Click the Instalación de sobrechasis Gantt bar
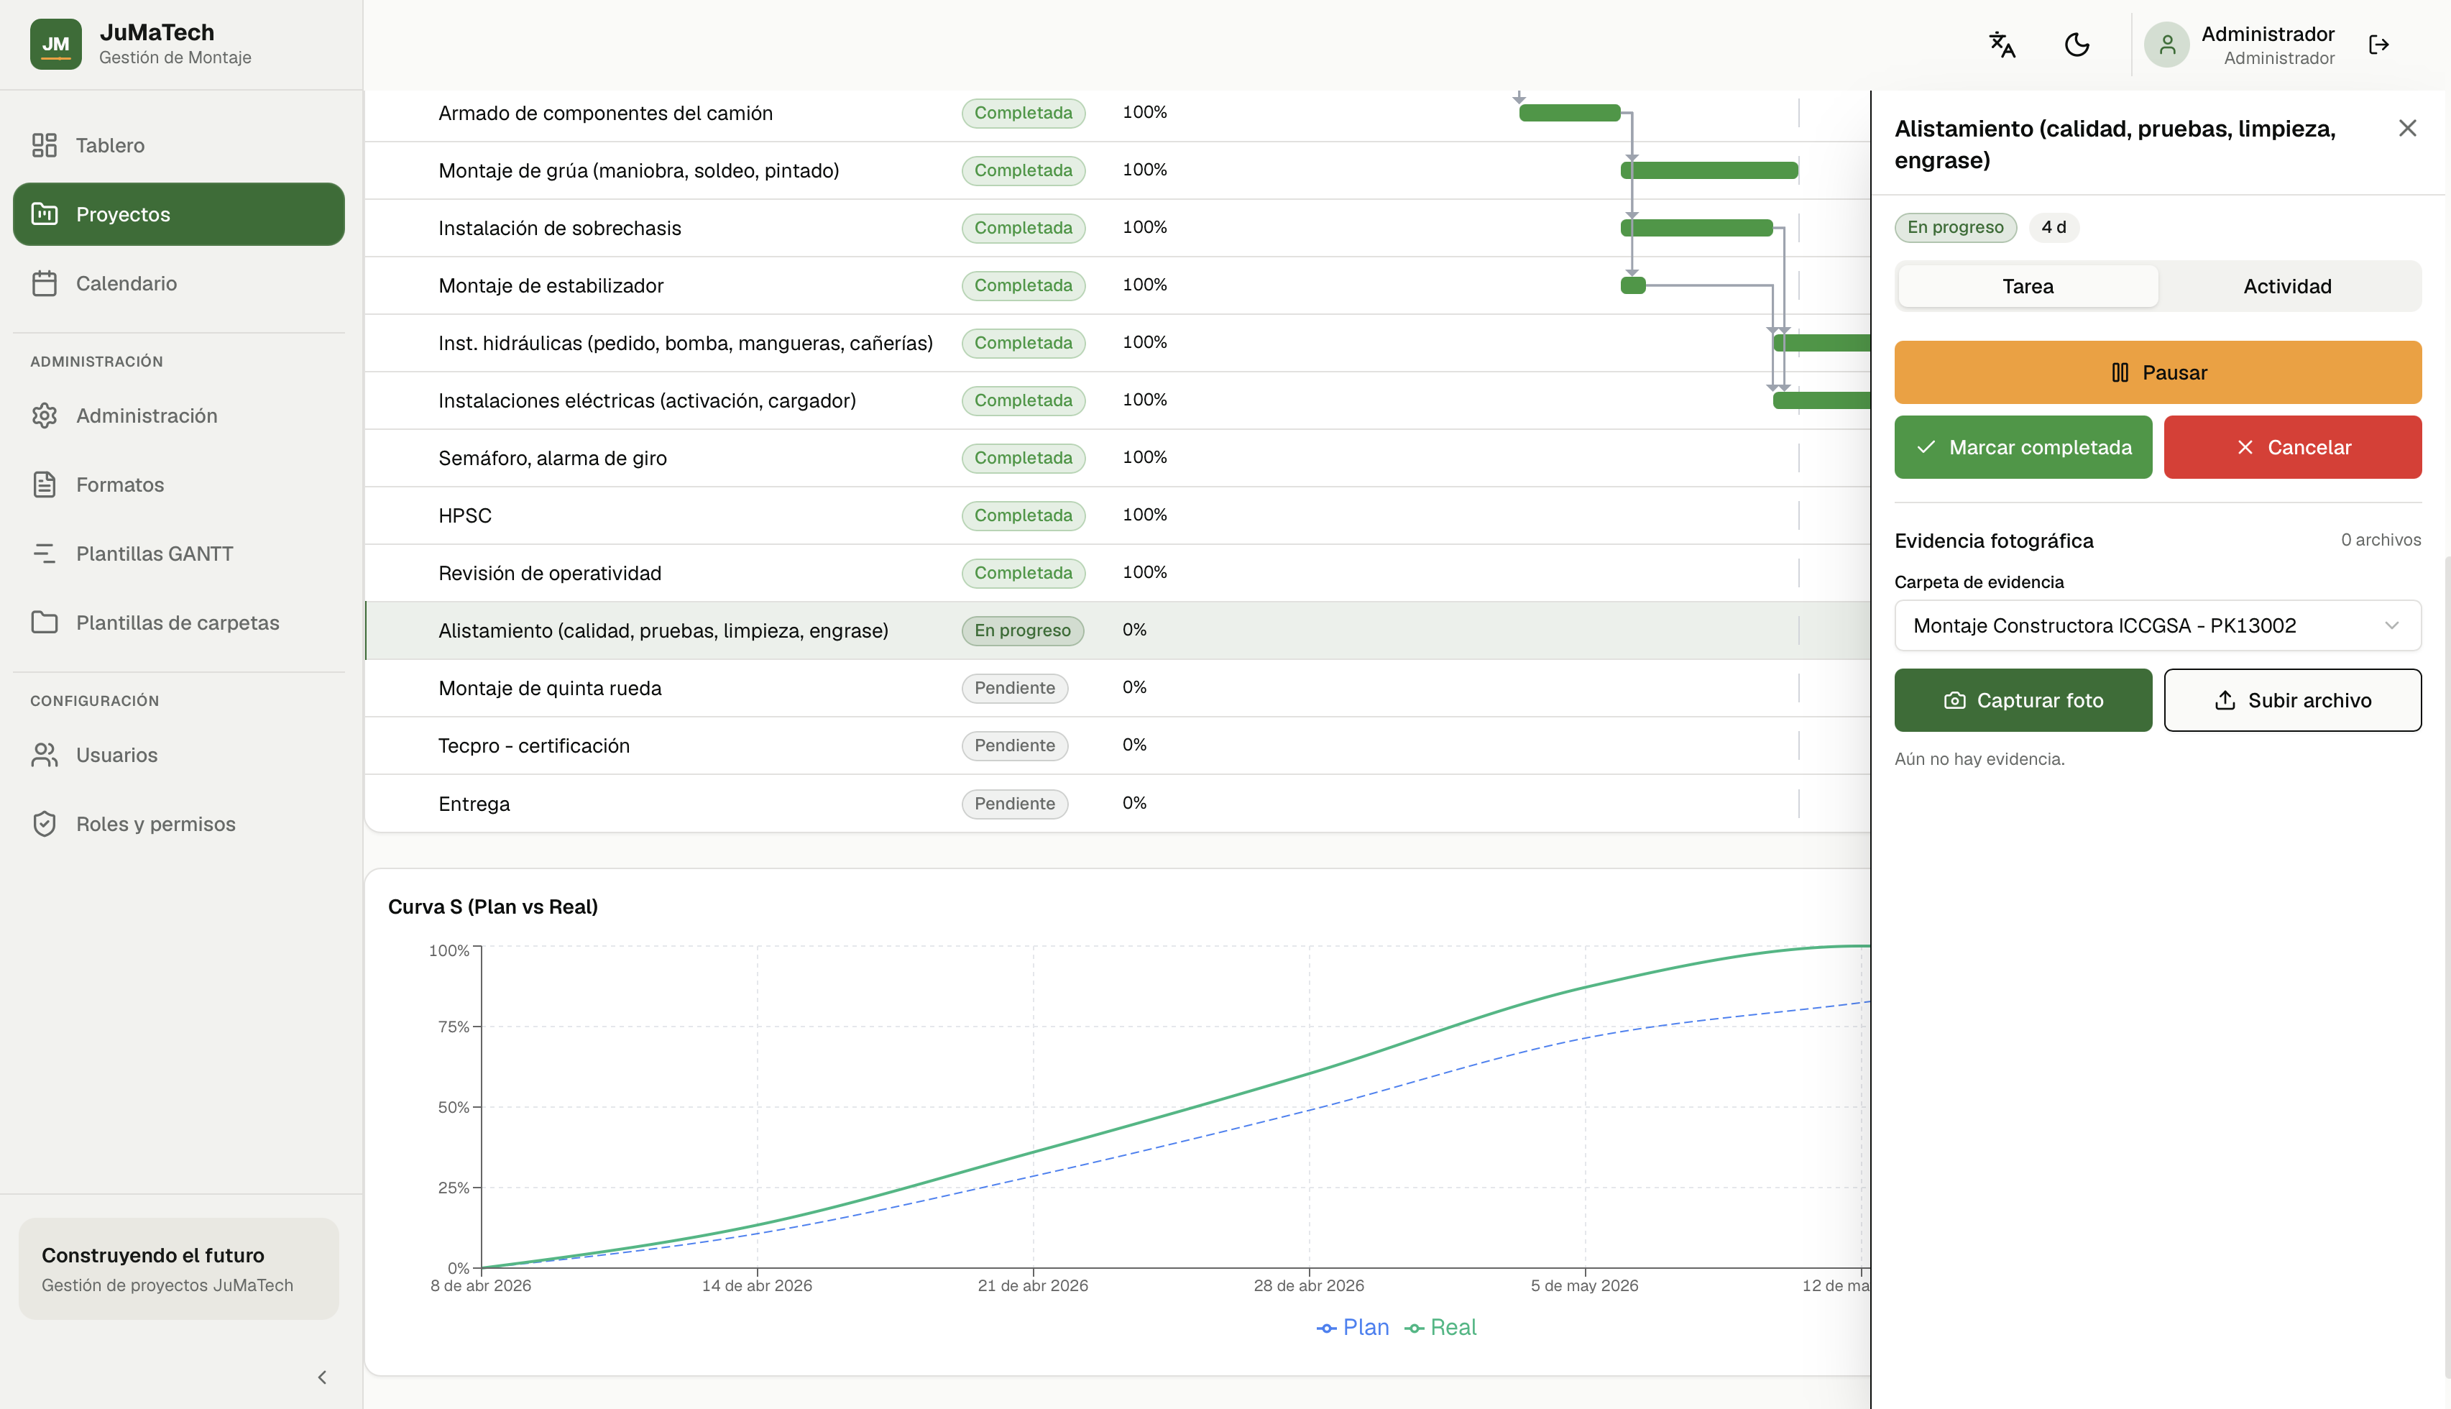 [x=1696, y=229]
